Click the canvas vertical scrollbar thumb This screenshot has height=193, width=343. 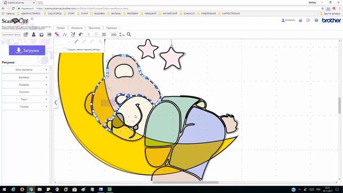(x=339, y=106)
